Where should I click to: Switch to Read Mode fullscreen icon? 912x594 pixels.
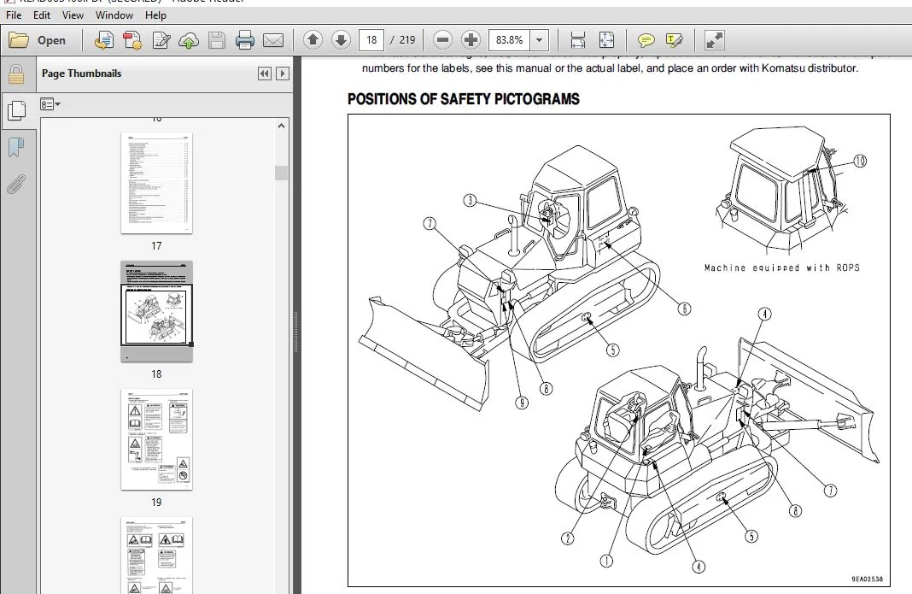tap(714, 39)
